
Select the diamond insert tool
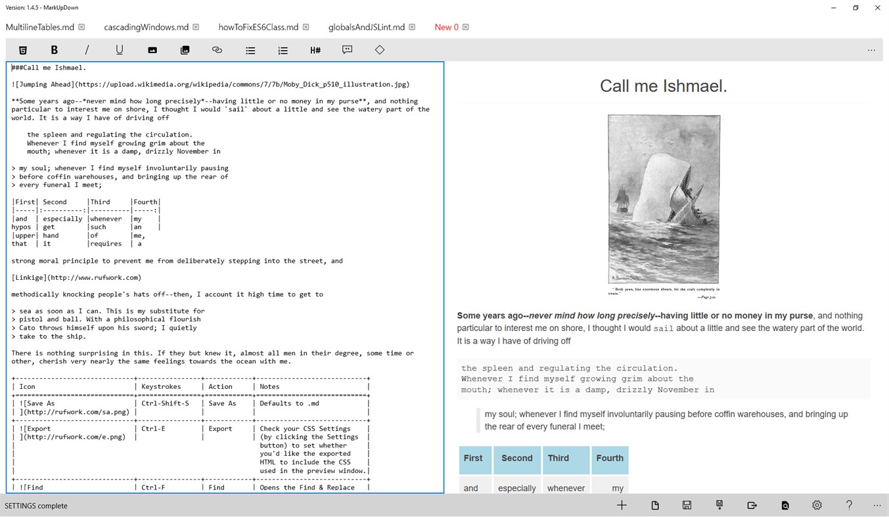click(379, 49)
